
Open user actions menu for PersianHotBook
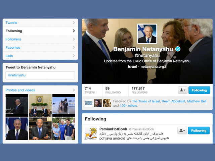point(182,130)
